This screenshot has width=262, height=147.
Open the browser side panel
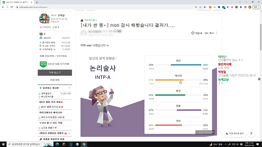[245, 7]
